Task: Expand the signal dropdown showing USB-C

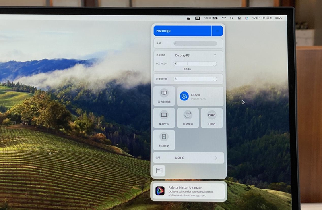Action: click(195, 158)
